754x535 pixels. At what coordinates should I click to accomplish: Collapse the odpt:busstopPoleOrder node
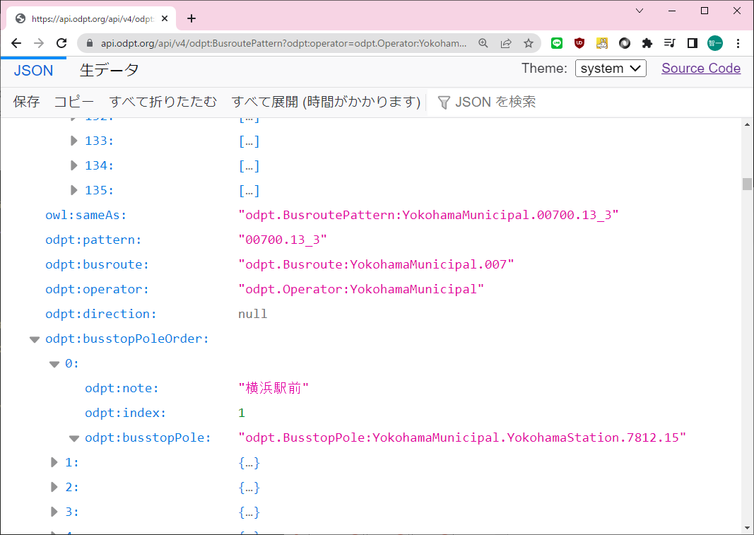click(35, 339)
